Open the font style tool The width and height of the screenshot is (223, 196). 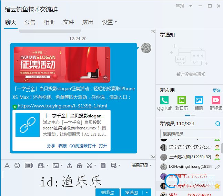point(7,166)
